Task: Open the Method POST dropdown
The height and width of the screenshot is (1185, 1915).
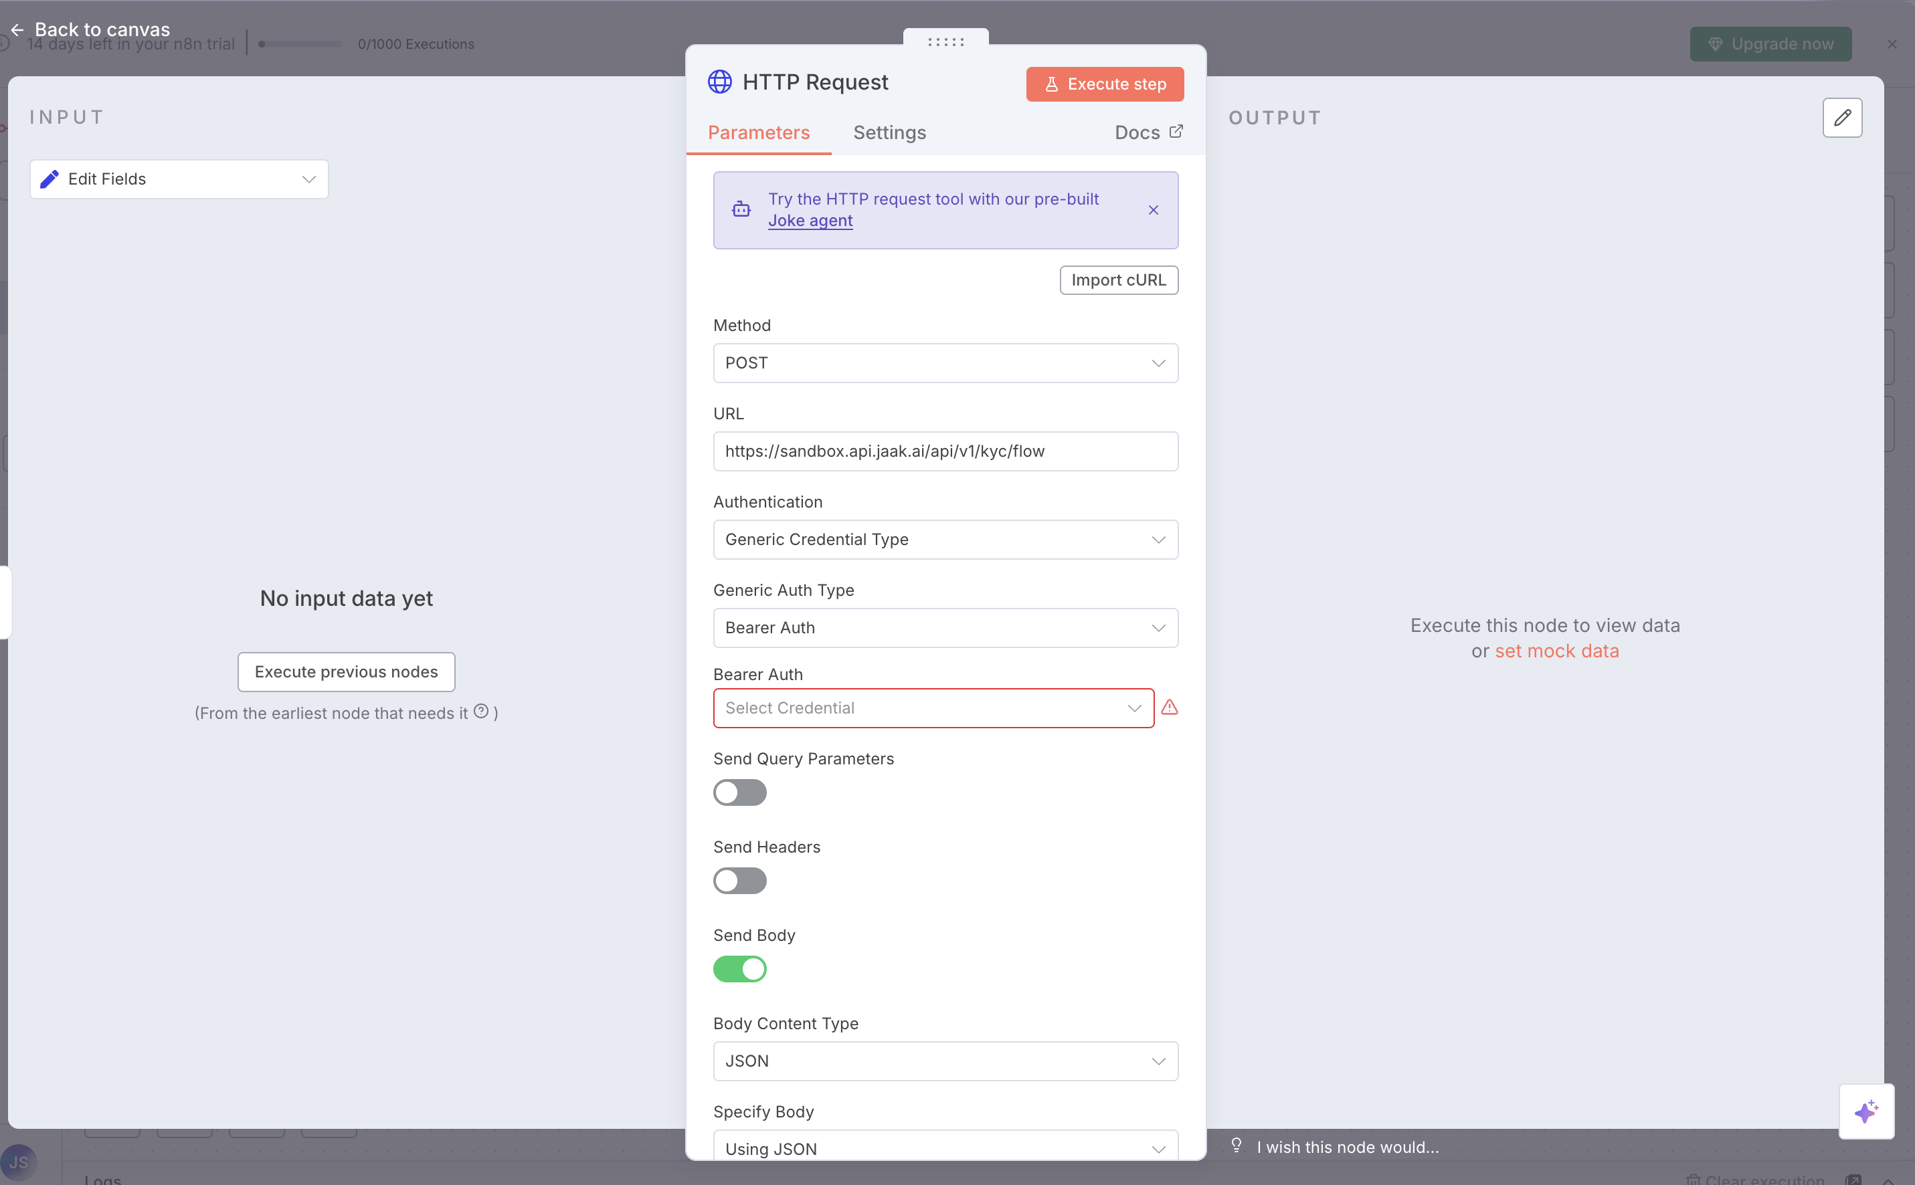Action: (945, 363)
